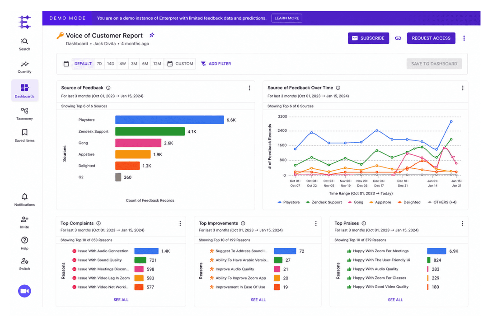Open Top Praises card options menu

click(463, 223)
